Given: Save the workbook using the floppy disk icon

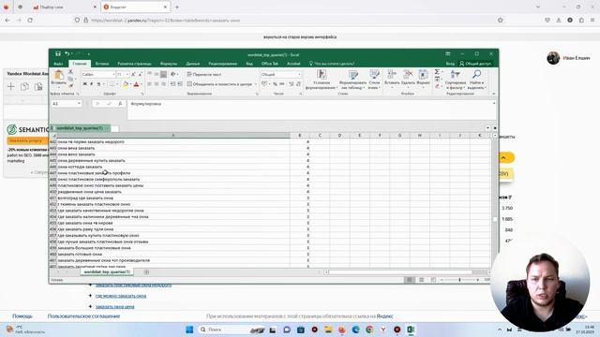Looking at the screenshot, I should pos(58,54).
